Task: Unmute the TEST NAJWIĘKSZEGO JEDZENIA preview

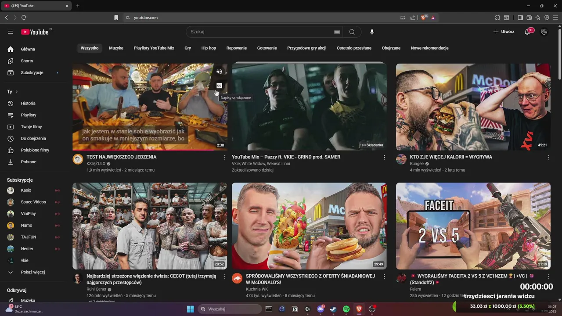Action: tap(219, 72)
